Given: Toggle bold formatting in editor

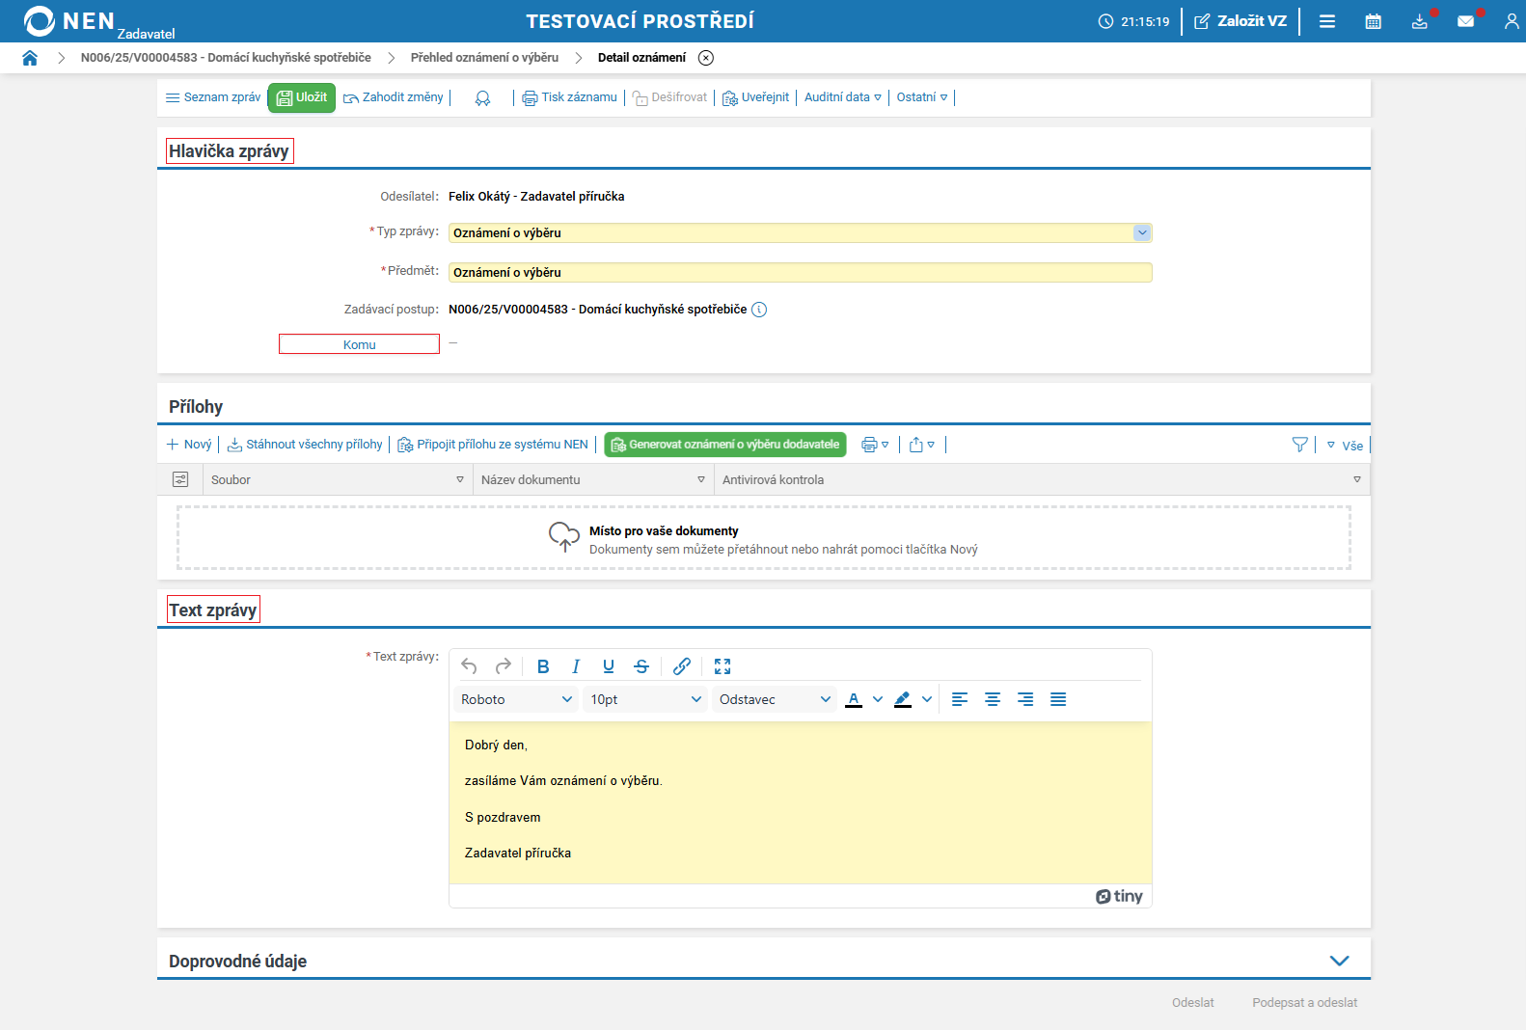Looking at the screenshot, I should (x=543, y=666).
